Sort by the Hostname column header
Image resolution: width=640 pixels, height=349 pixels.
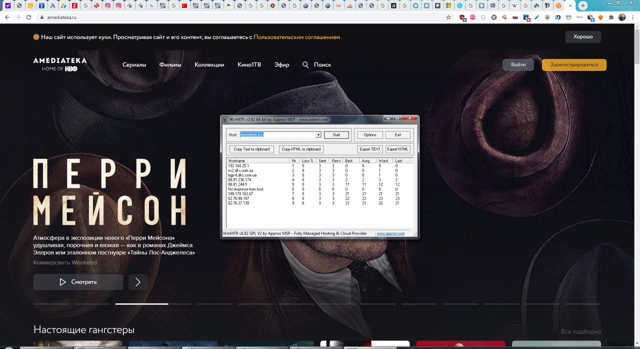point(258,160)
